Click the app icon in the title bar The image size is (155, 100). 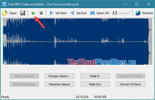pyautogui.click(x=5, y=4)
